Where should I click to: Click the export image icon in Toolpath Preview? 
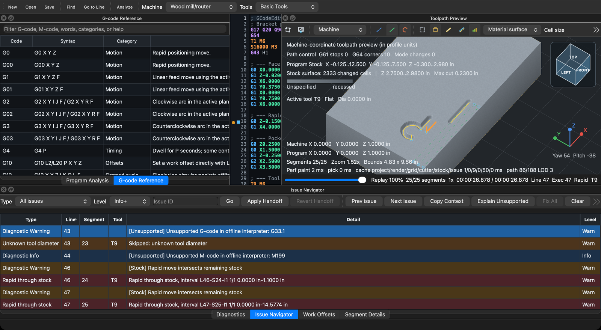(x=301, y=30)
